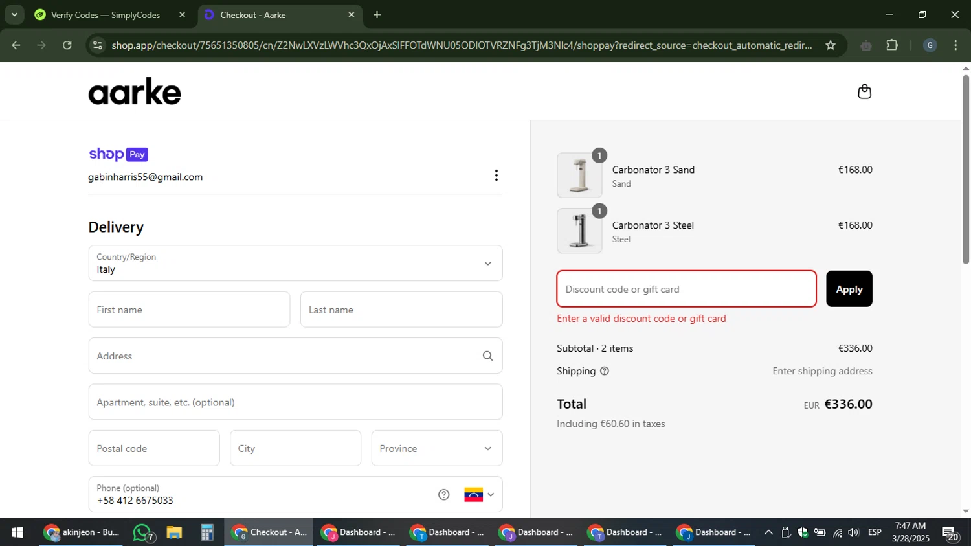Open the three-dot account options menu
971x546 pixels.
(x=496, y=176)
